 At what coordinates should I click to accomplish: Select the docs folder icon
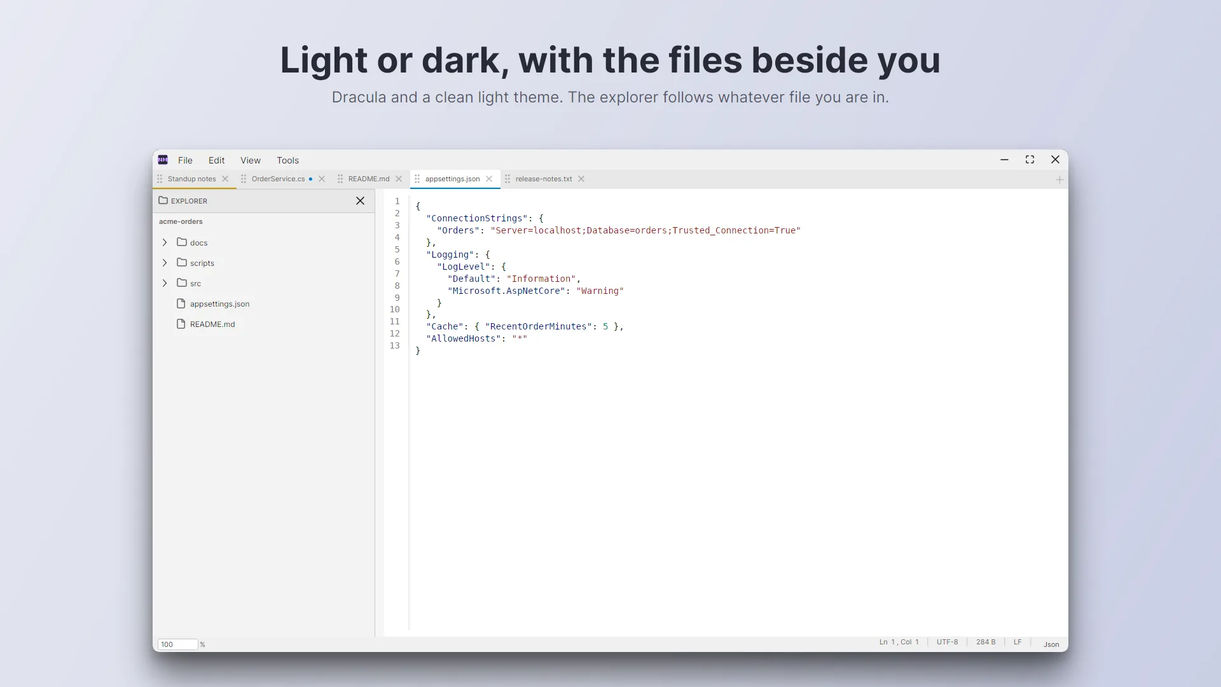(182, 242)
